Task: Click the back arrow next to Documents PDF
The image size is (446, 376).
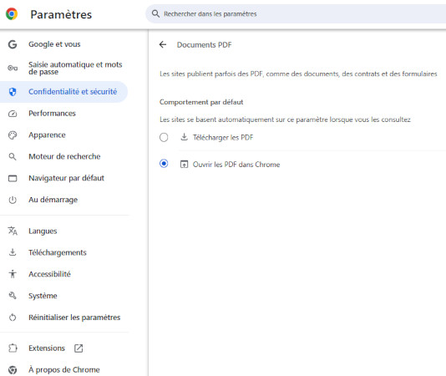Action: [x=163, y=44]
